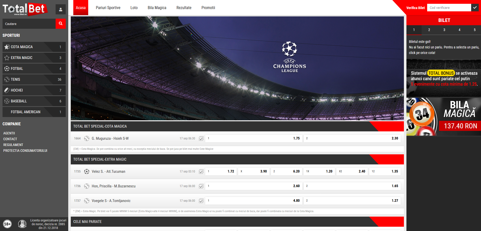Select ticket tab 3
The width and height of the screenshot is (481, 231).
click(x=444, y=30)
